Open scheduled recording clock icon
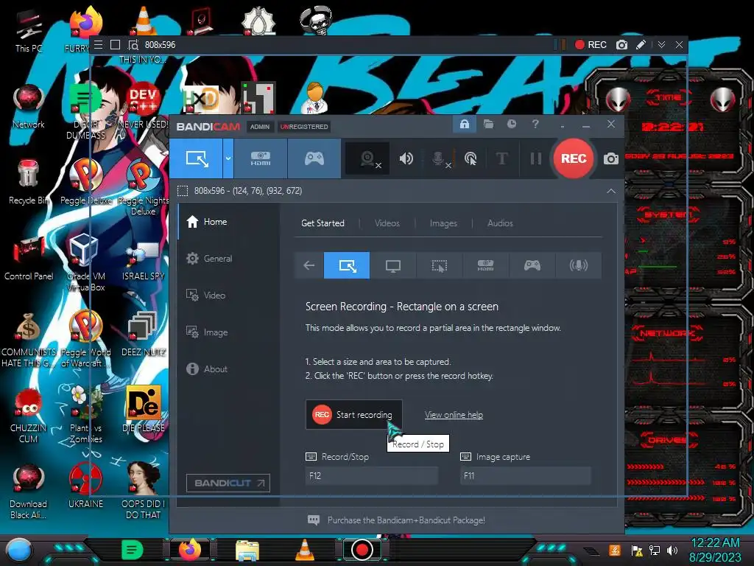Image resolution: width=754 pixels, height=566 pixels. (512, 124)
